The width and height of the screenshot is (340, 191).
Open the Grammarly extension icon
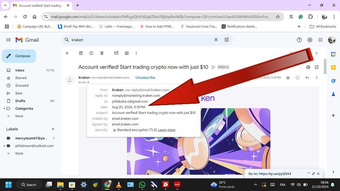tap(300, 17)
